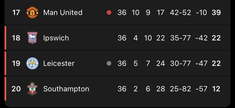
Task: Tap the red live dot beside Man United
Action: (109, 12)
